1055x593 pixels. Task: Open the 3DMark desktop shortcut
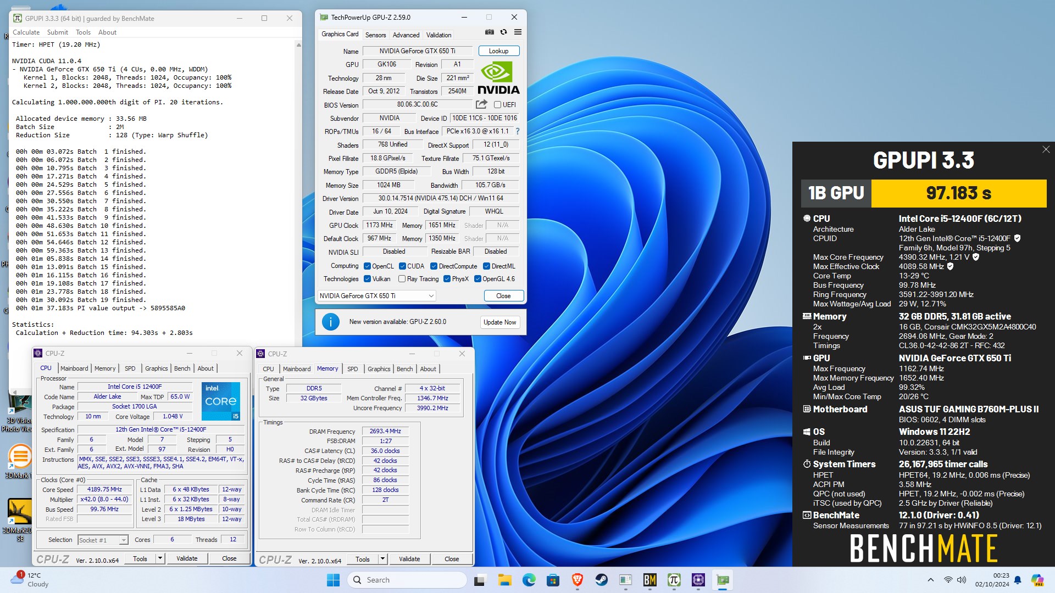[x=20, y=461]
